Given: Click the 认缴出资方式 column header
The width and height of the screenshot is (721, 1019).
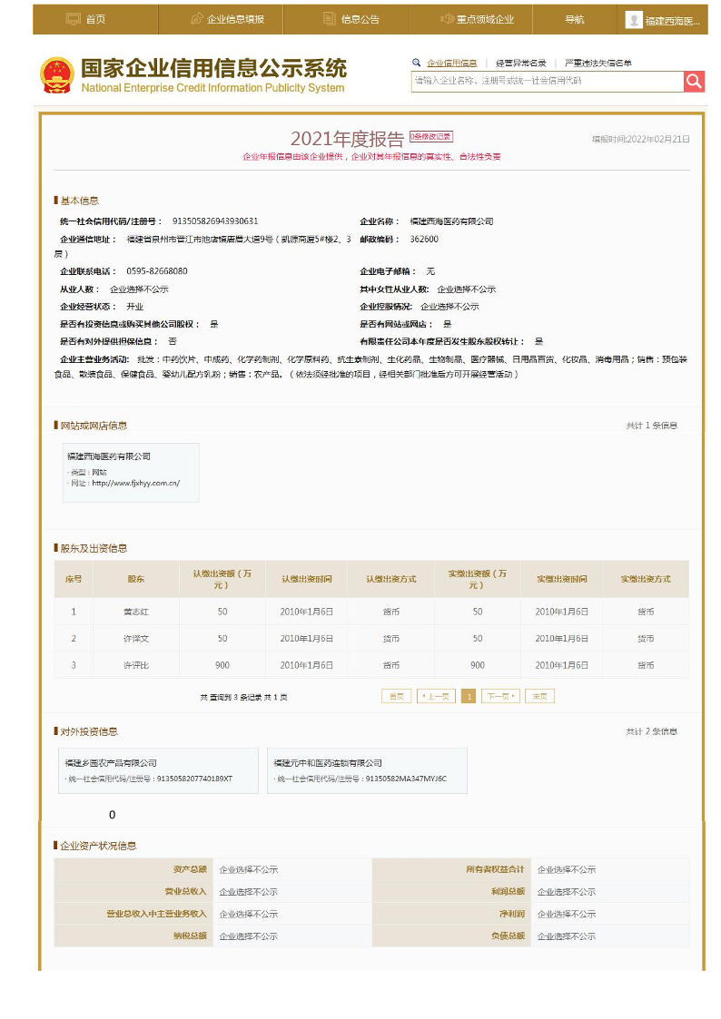Looking at the screenshot, I should tap(390, 579).
